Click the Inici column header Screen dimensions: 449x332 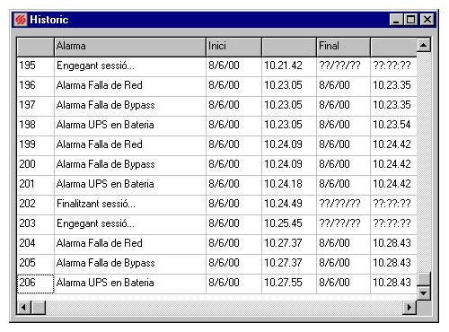click(233, 47)
